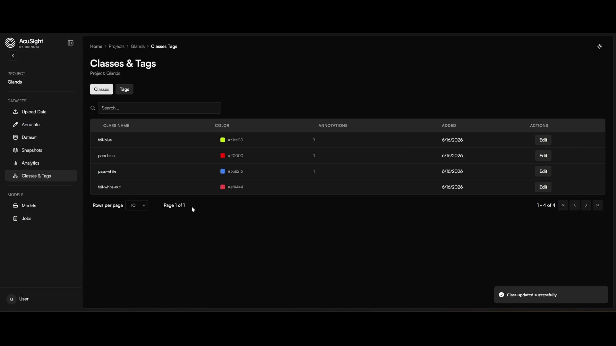Collapse the sidebar panel icon
616x346 pixels.
tap(71, 43)
